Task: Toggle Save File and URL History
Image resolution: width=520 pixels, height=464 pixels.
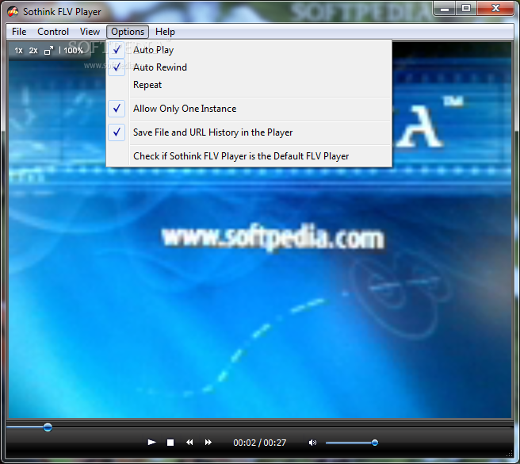Action: click(249, 132)
